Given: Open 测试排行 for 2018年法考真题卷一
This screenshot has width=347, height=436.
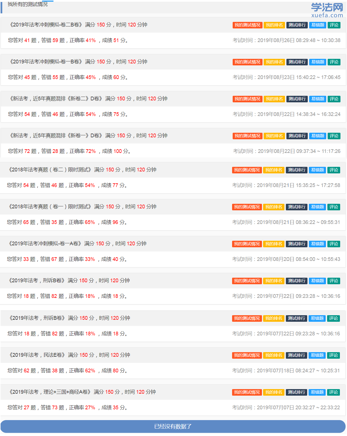Looking at the screenshot, I should (297, 207).
